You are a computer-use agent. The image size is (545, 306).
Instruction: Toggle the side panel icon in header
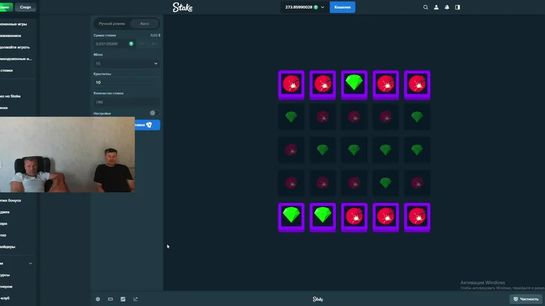[x=457, y=7]
